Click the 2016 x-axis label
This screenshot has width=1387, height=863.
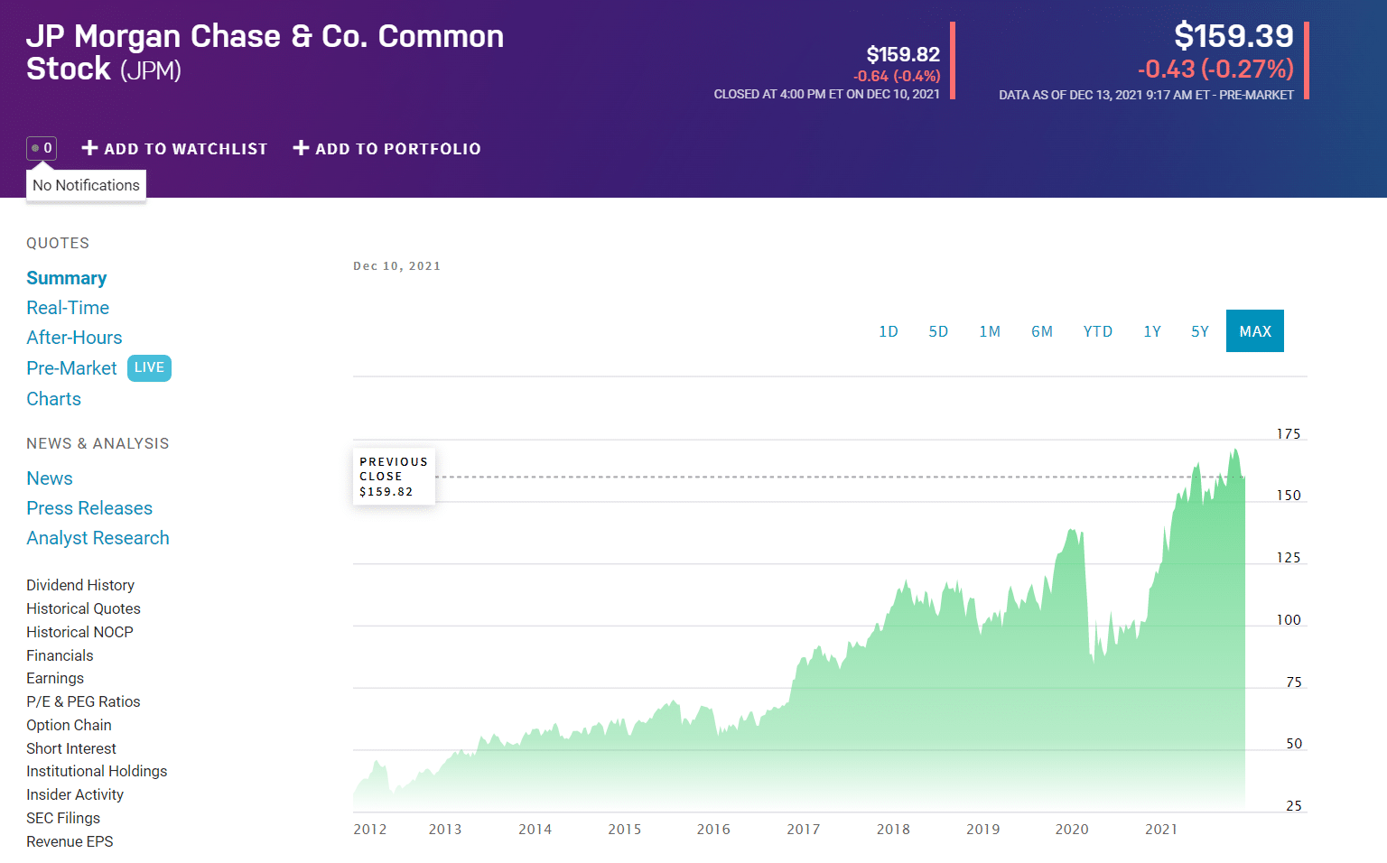[x=713, y=829]
